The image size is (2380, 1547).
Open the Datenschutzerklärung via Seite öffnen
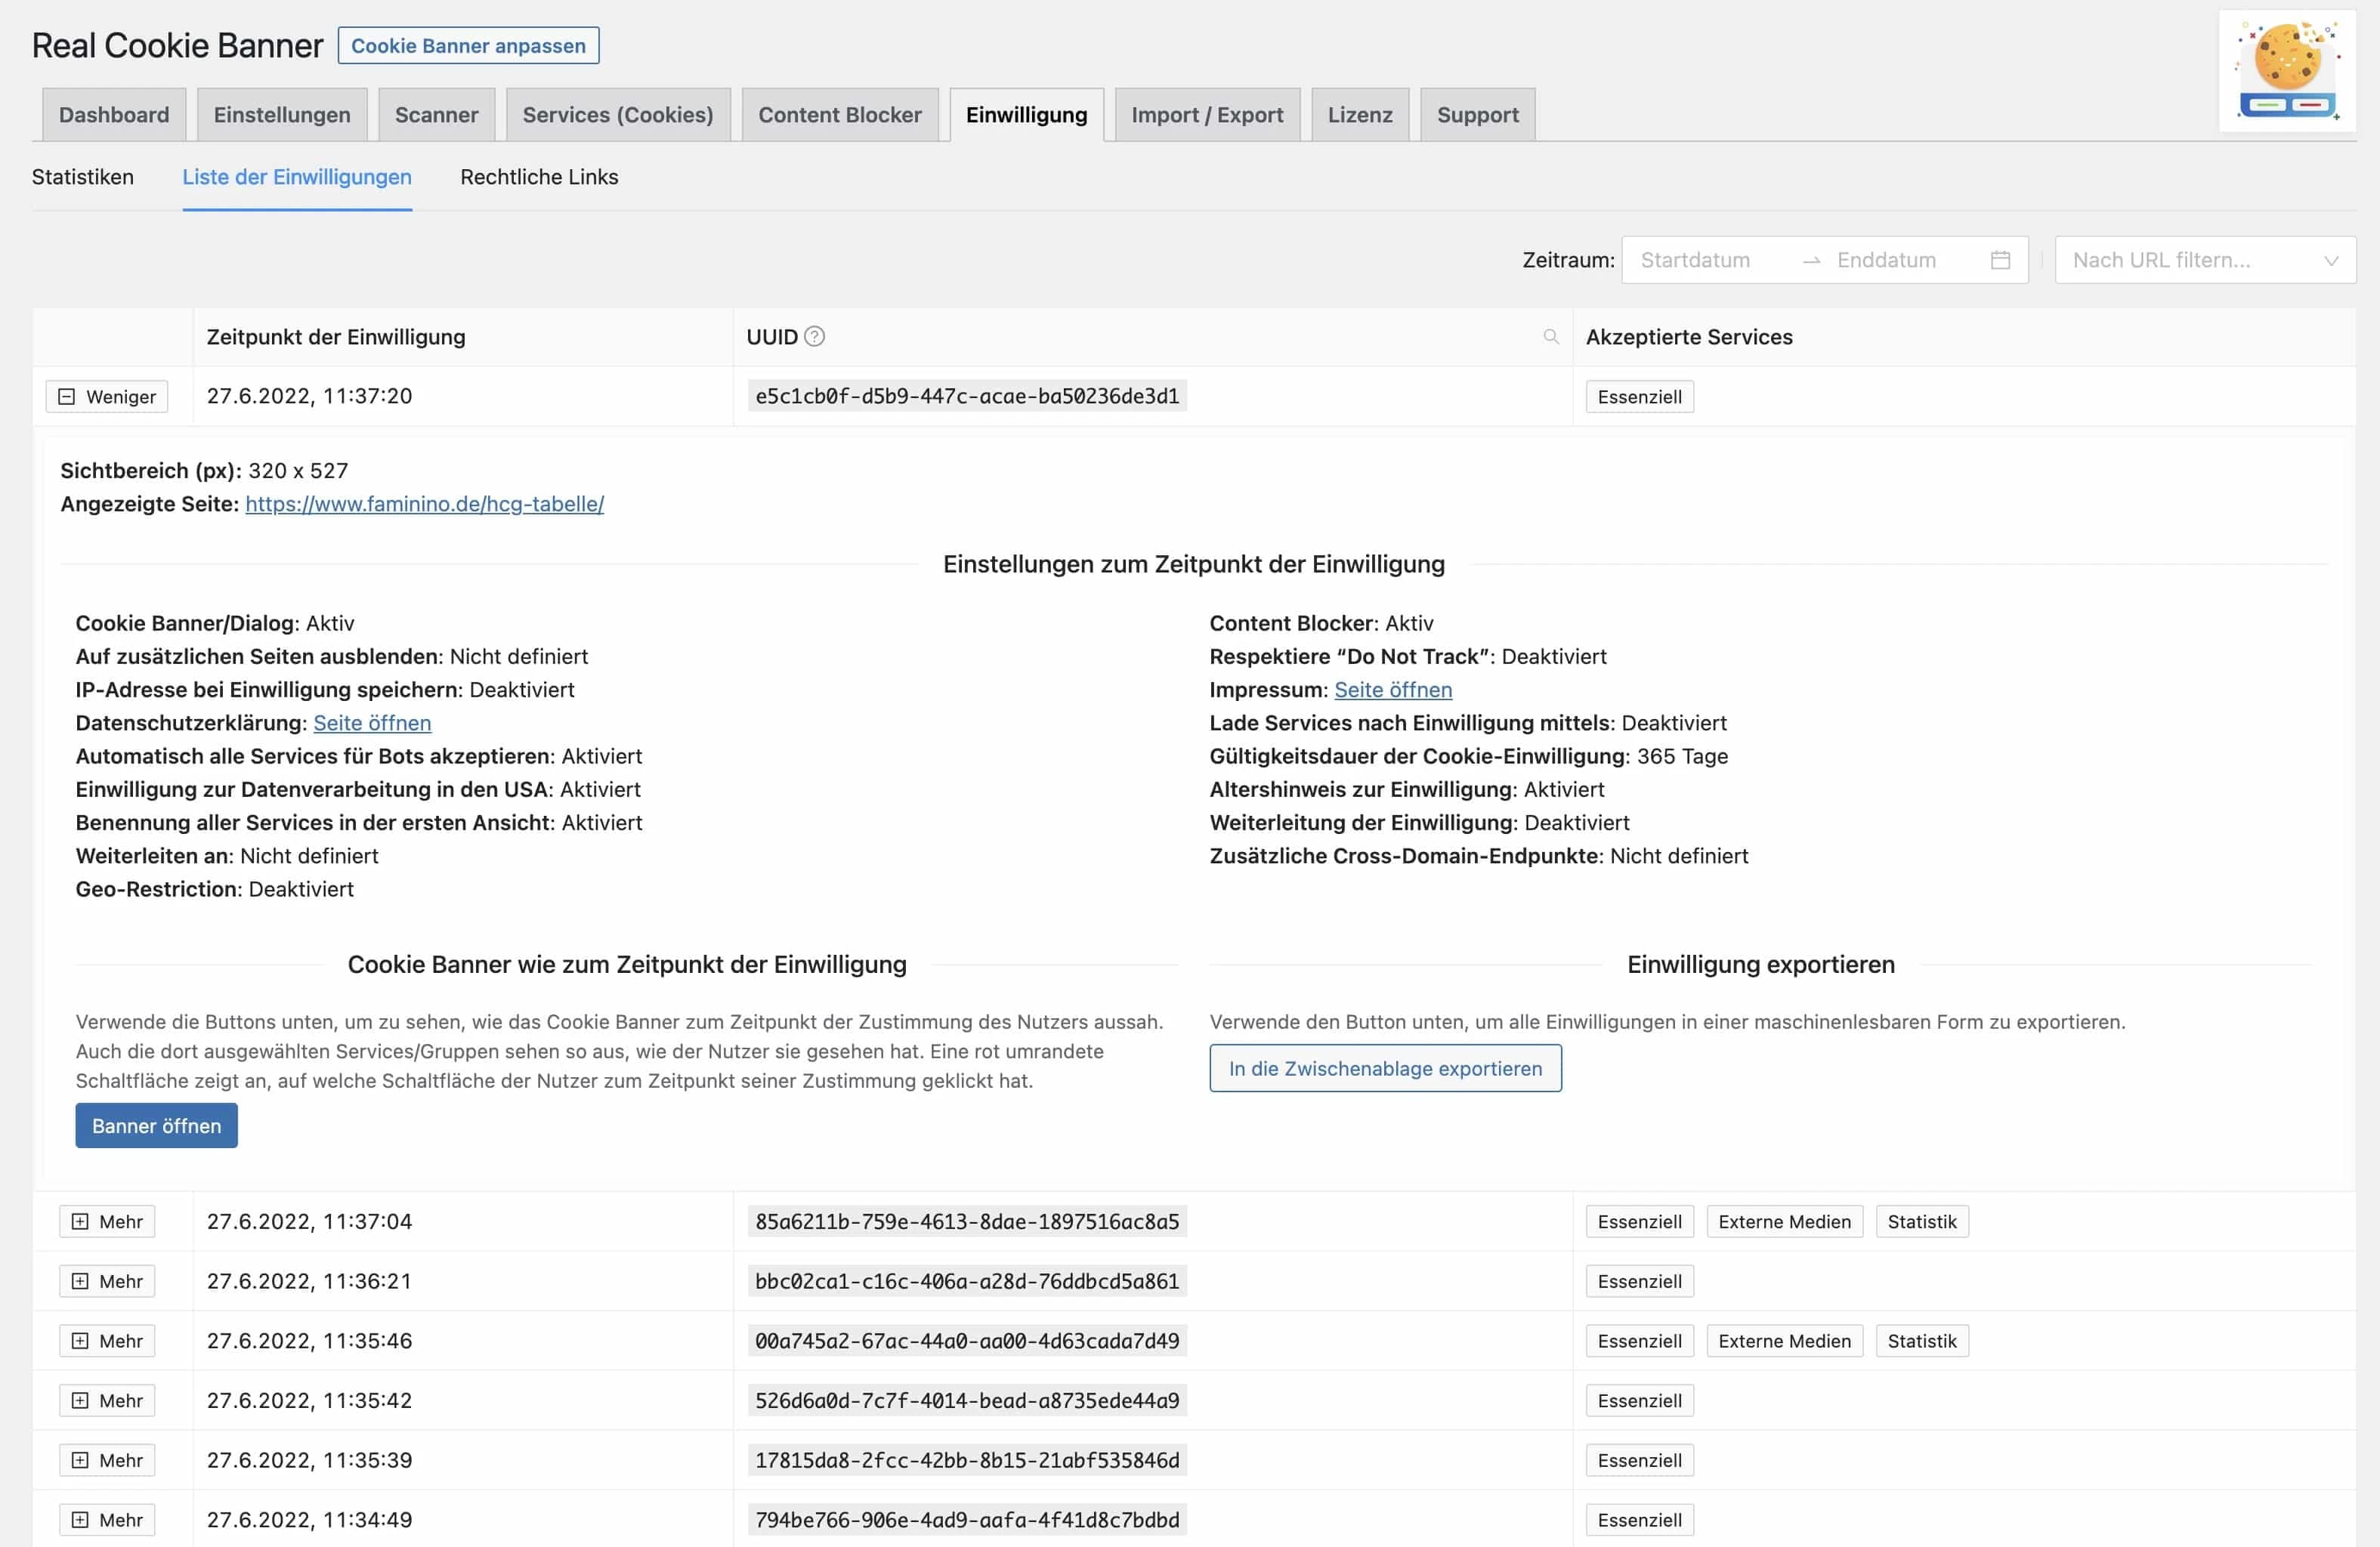coord(372,722)
